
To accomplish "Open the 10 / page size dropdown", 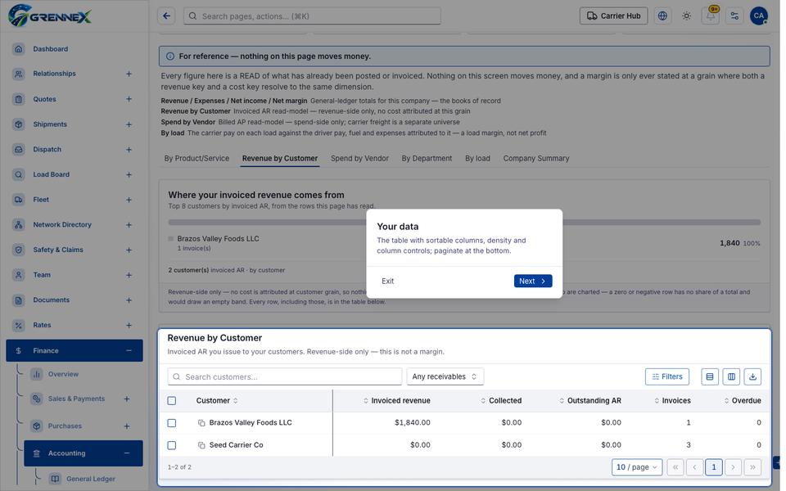I will pos(637,467).
